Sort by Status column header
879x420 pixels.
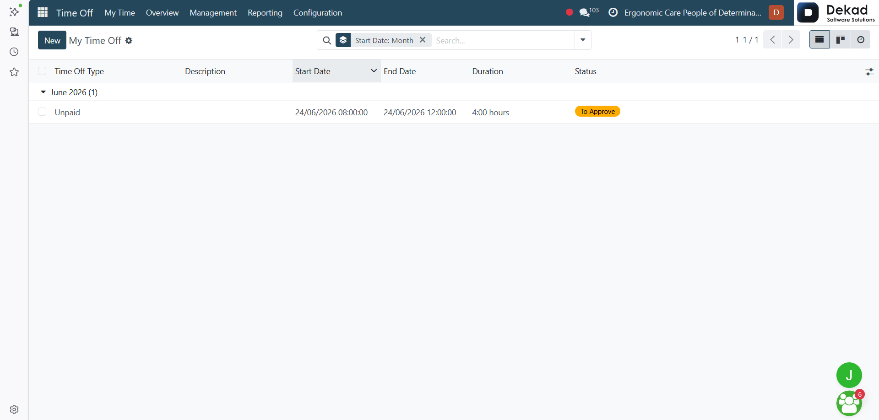[x=586, y=71]
